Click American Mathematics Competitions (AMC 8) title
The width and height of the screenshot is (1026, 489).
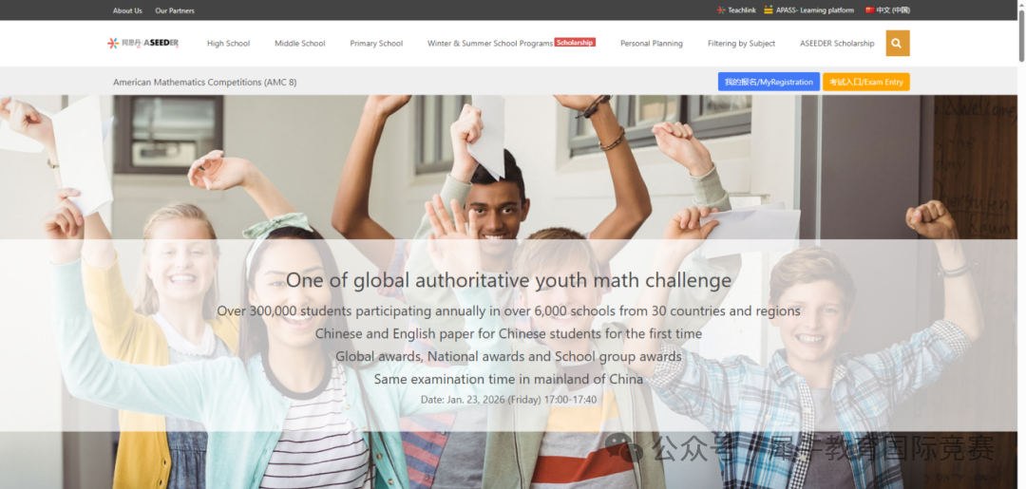coord(205,83)
